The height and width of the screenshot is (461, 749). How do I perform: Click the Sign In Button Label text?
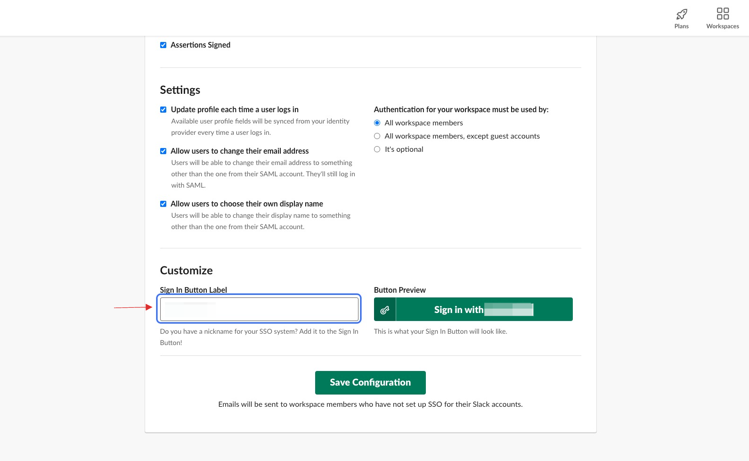click(193, 290)
